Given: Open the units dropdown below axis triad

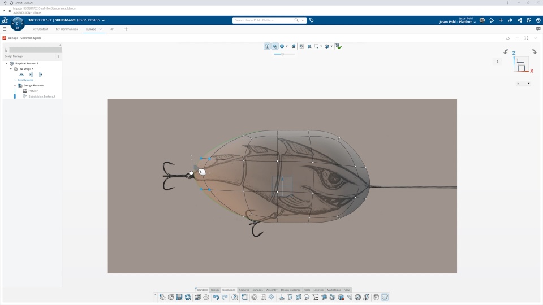Looking at the screenshot, I should (523, 84).
